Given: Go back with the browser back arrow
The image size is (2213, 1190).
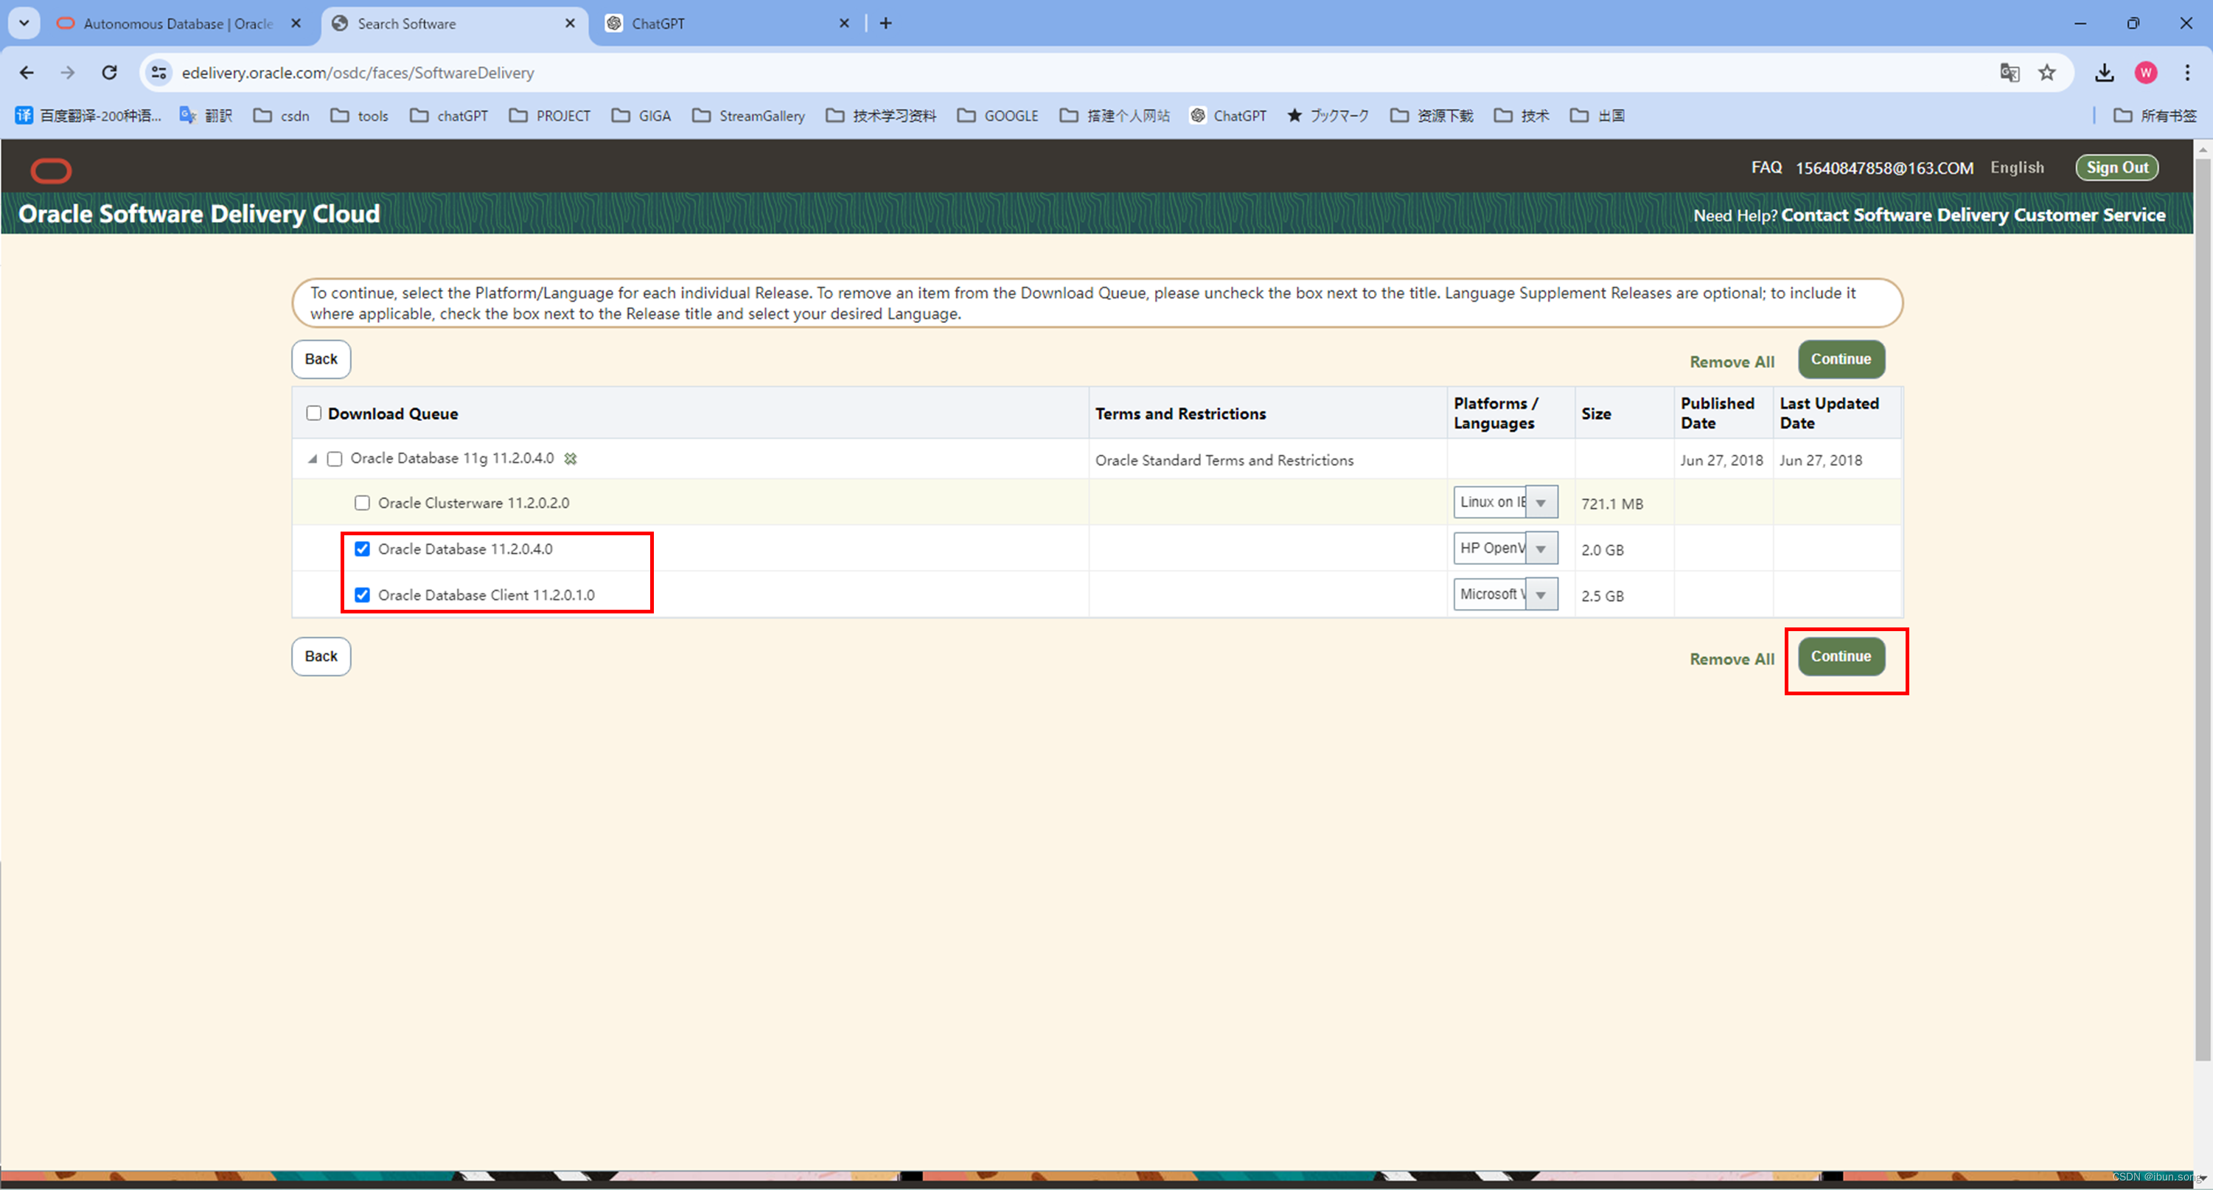Looking at the screenshot, I should (27, 73).
